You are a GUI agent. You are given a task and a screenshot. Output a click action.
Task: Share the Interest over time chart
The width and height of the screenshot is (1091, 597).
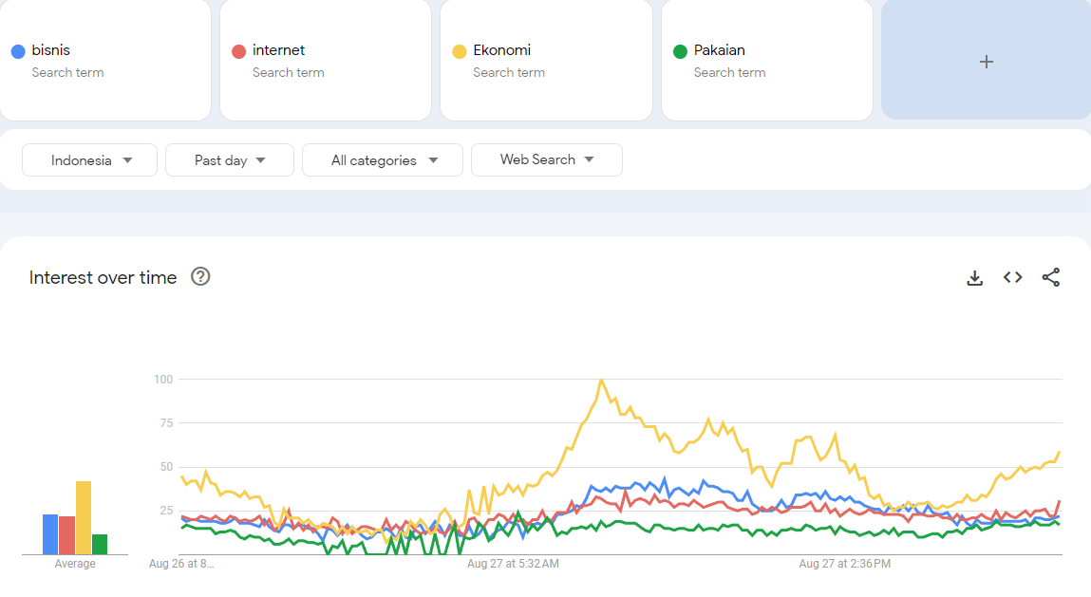click(x=1050, y=277)
